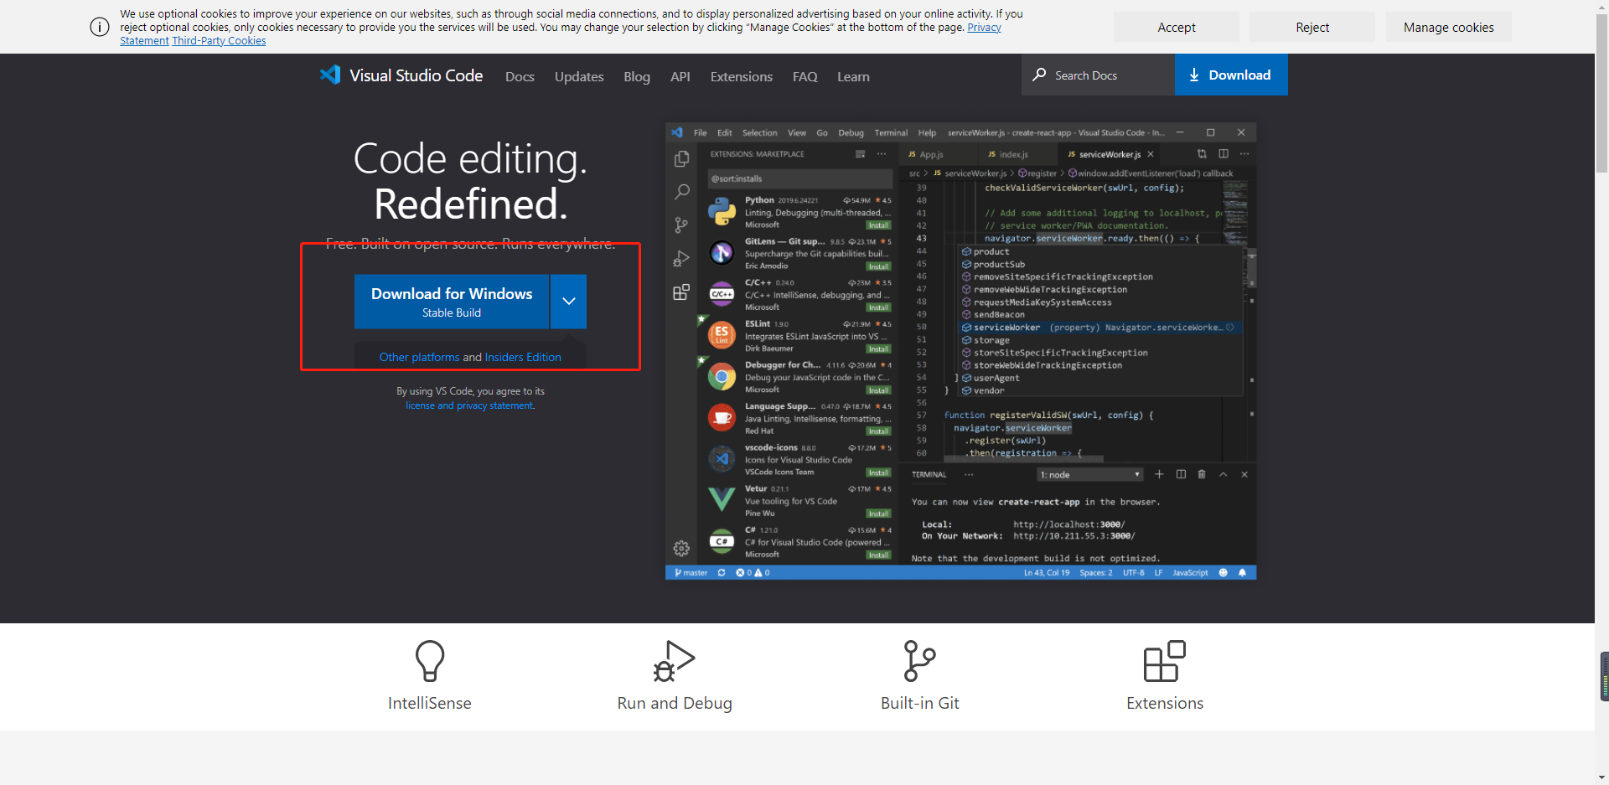Click split editor icon in screenshot's tab bar
1609x785 pixels.
(x=1224, y=154)
